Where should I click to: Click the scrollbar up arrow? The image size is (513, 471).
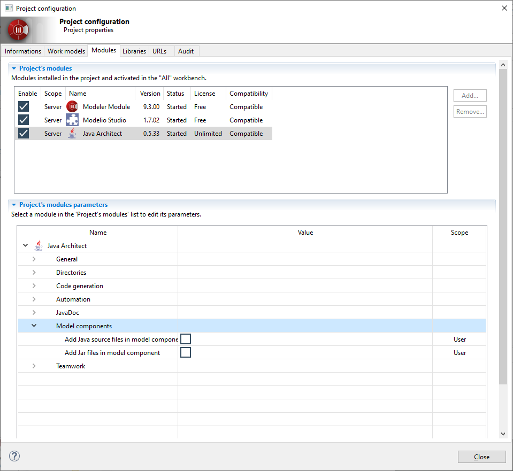(503, 65)
